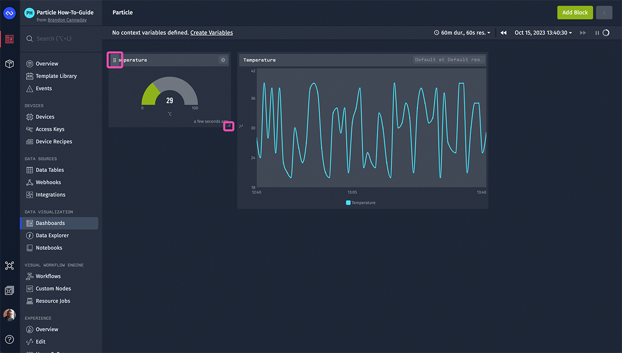Click the Notebooks book icon
The height and width of the screenshot is (353, 622).
click(x=30, y=248)
